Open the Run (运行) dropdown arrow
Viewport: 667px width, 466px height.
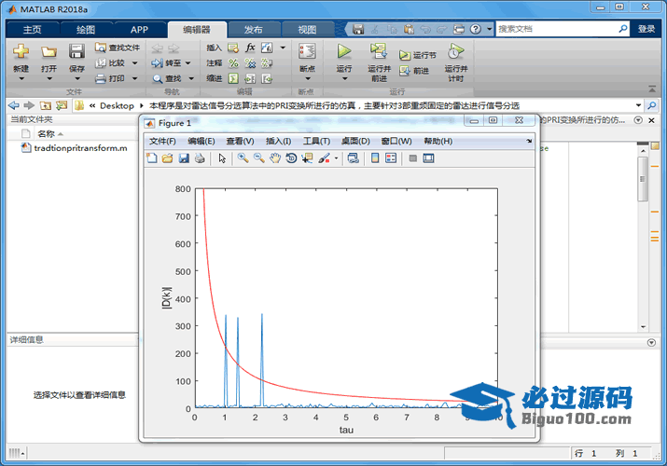[344, 78]
